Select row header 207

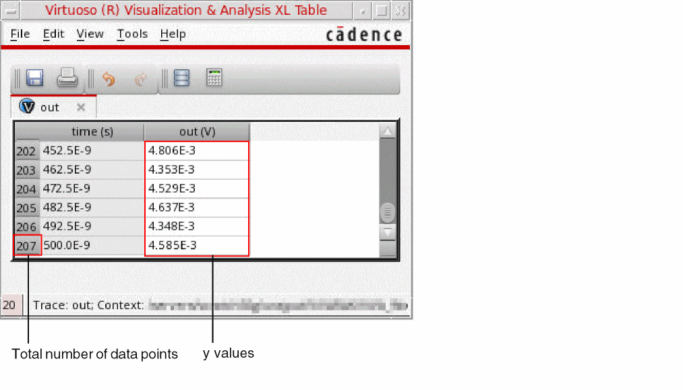(27, 245)
